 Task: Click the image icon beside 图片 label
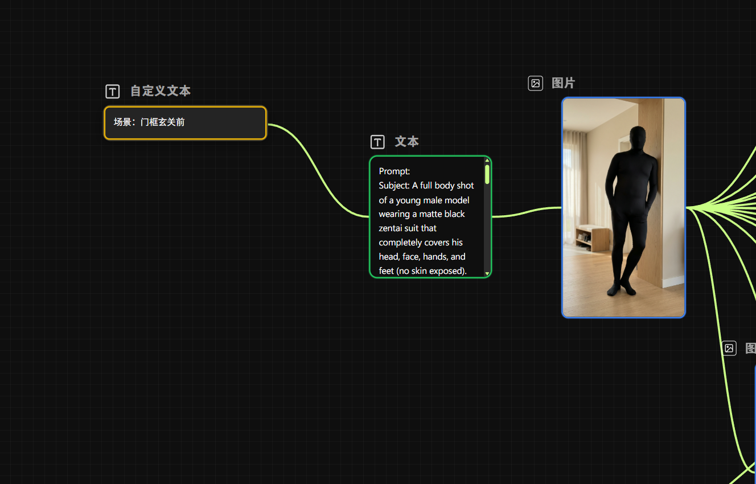535,83
